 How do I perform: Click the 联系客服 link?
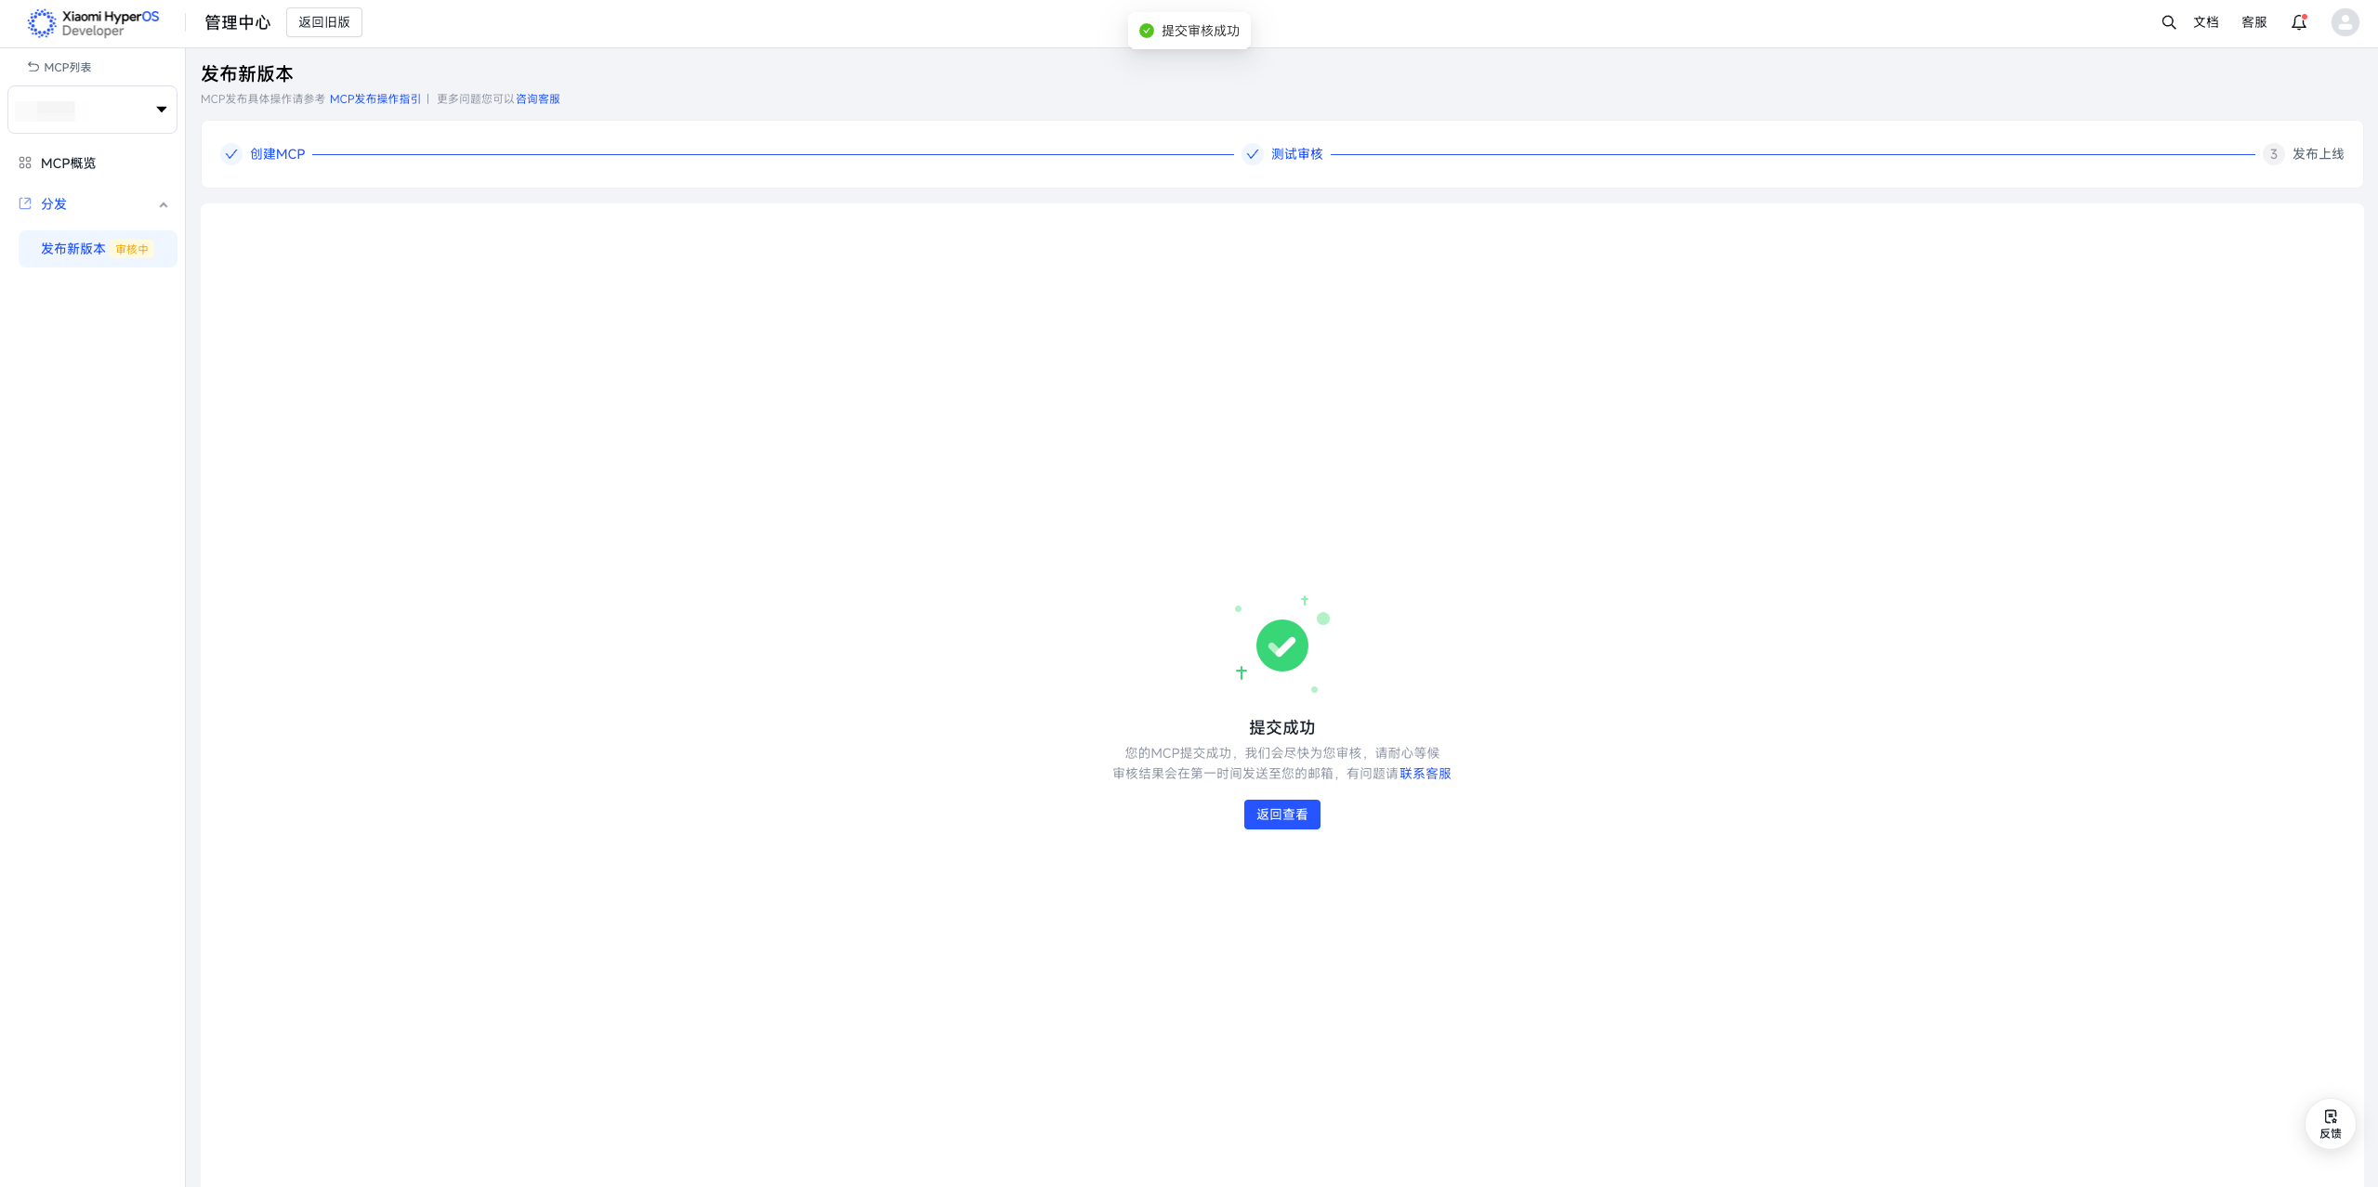tap(1425, 774)
